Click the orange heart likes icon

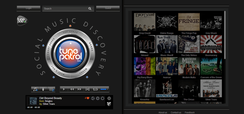tap(88, 98)
